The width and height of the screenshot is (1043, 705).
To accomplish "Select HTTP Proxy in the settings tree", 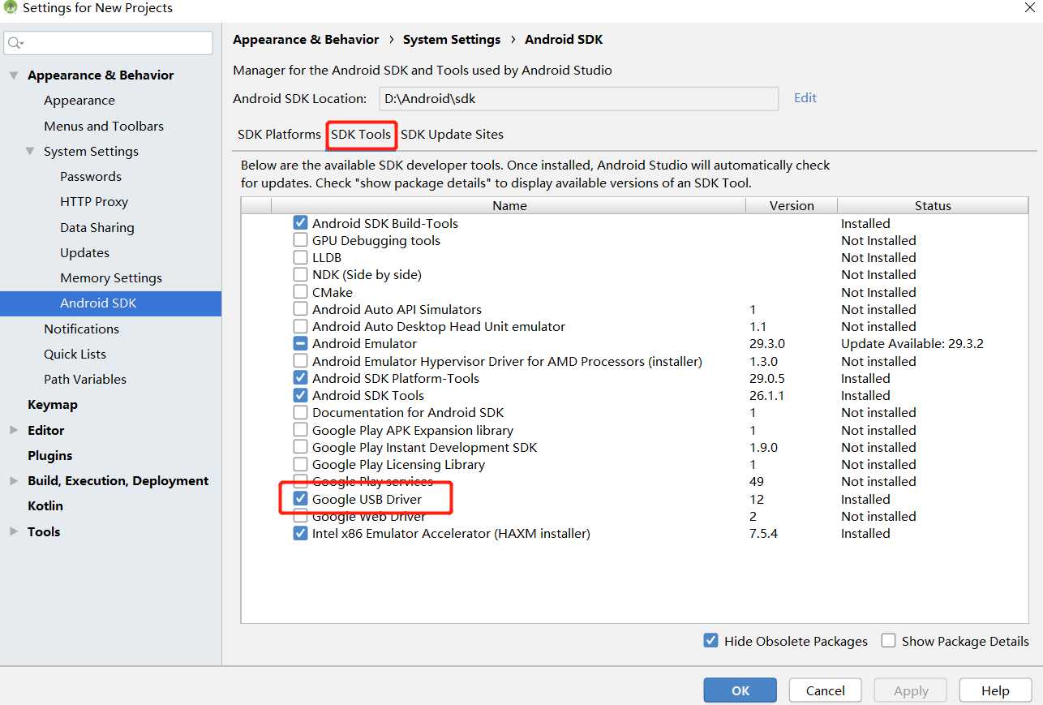I will (x=94, y=202).
